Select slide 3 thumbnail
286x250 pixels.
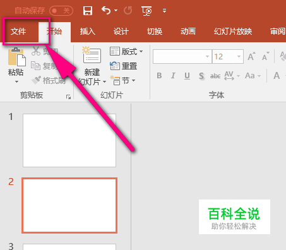coord(69,247)
